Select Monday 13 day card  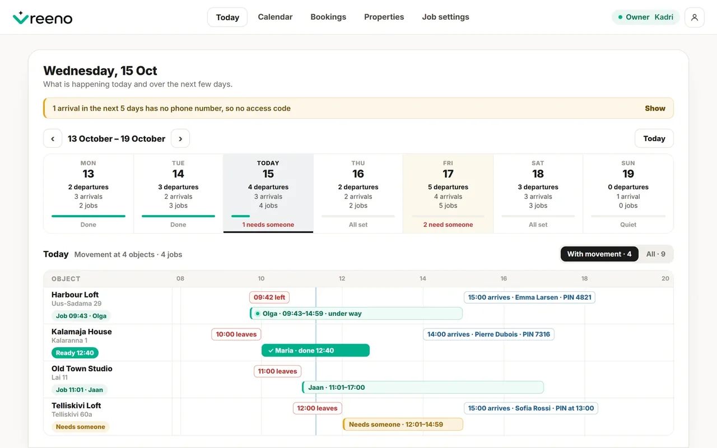point(89,194)
